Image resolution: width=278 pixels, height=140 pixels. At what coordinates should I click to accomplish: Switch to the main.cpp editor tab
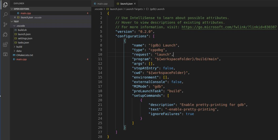(102, 4)
